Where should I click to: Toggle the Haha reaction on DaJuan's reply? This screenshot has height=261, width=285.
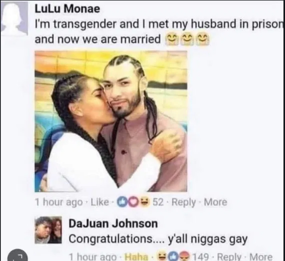pyautogui.click(x=136, y=257)
